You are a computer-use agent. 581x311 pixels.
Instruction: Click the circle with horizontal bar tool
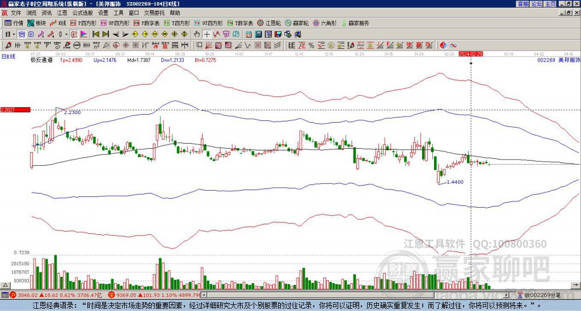[x=77, y=45]
